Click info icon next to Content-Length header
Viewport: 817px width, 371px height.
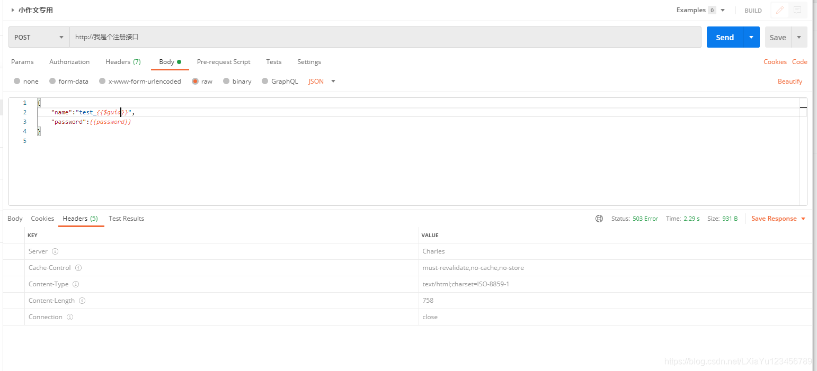(x=82, y=301)
